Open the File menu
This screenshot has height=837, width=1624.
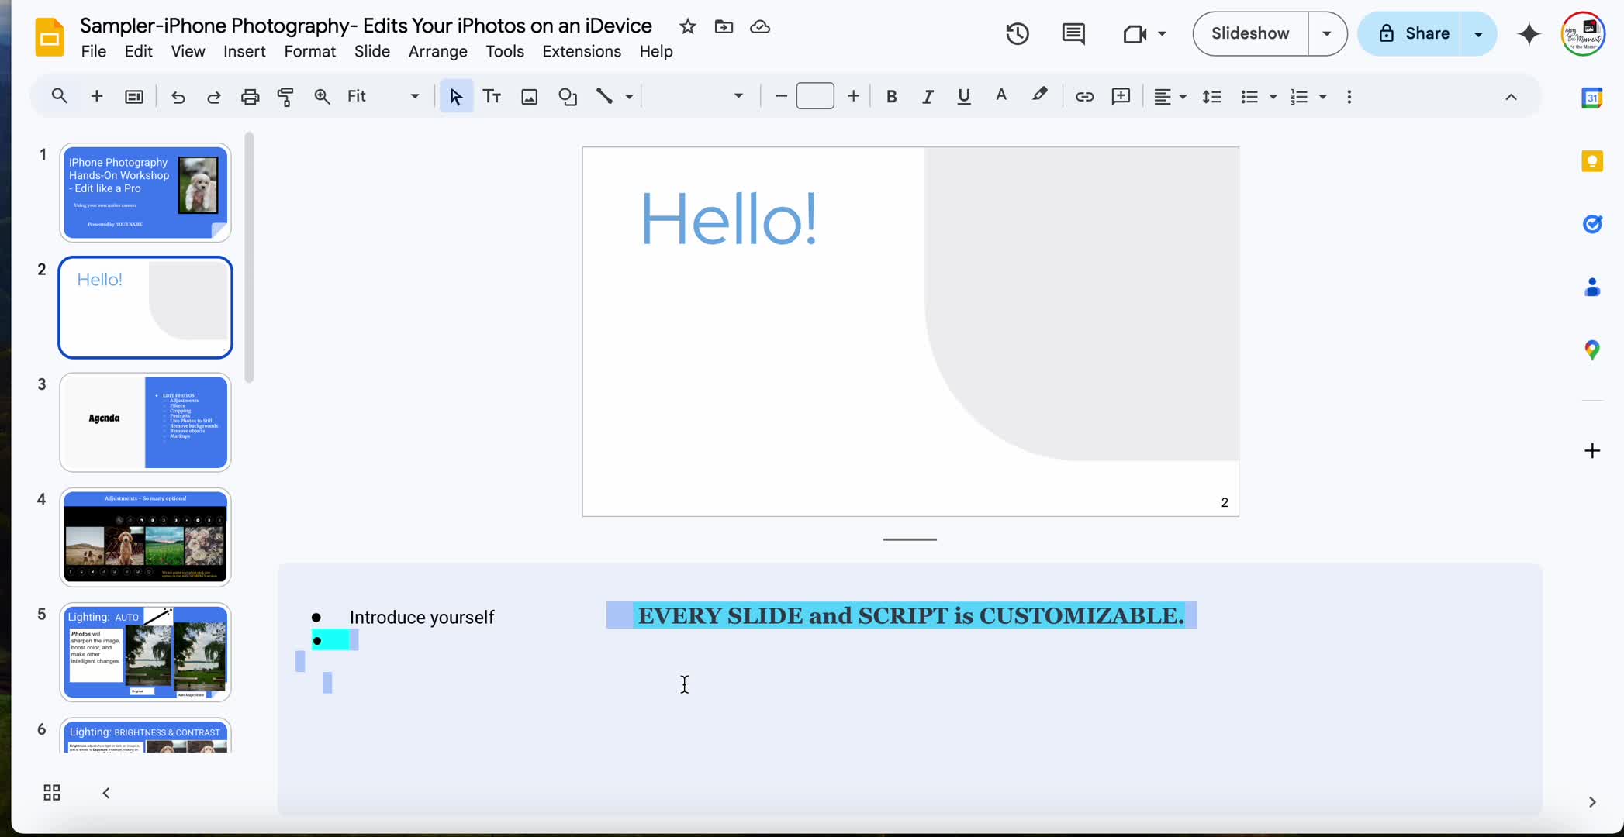click(x=94, y=51)
